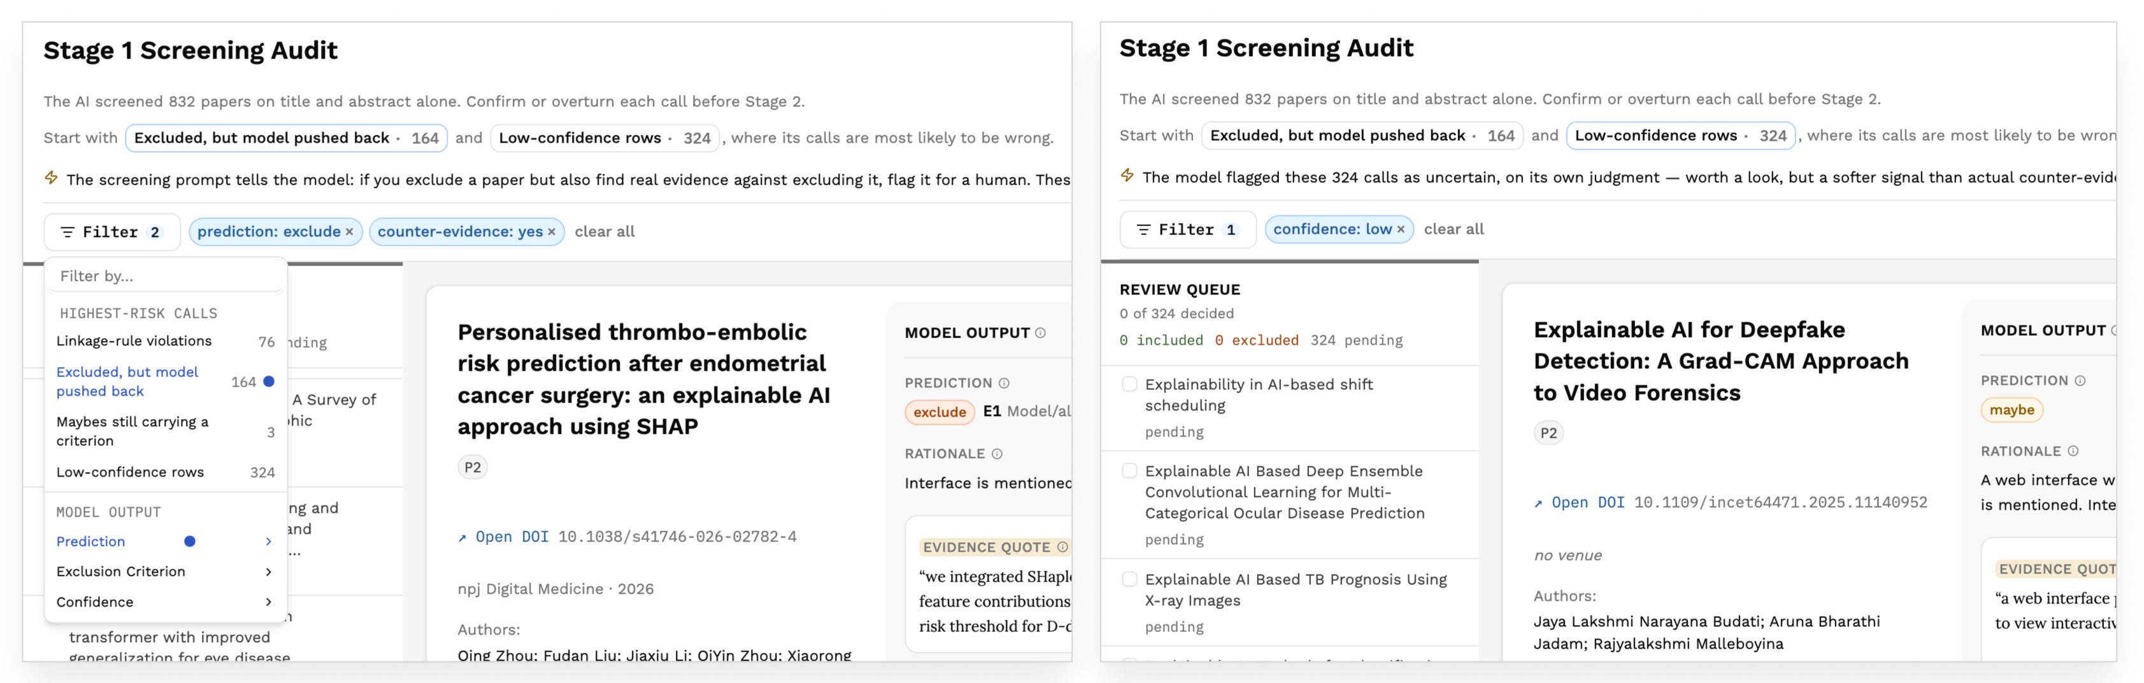Click the 'Filter by...' search field
Viewport: 2144px width, 683px height.
pos(166,276)
